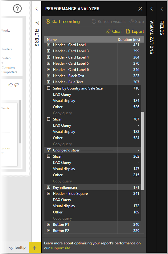Start recording performance
Screen dimensions: 168x254
[63, 21]
